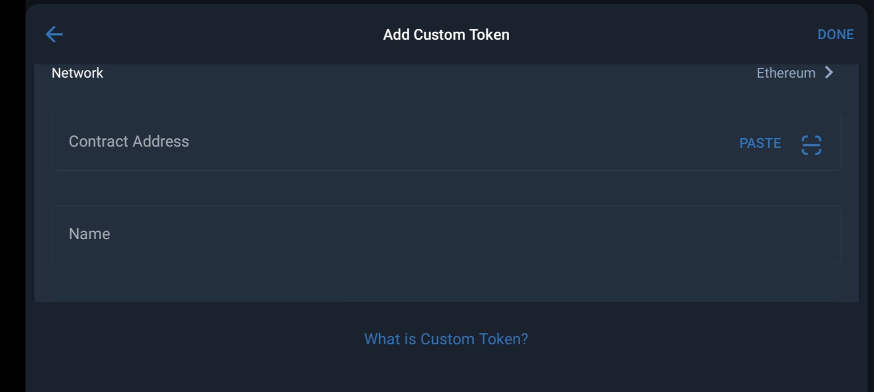Paste the contract address with PASTE

[x=760, y=143]
